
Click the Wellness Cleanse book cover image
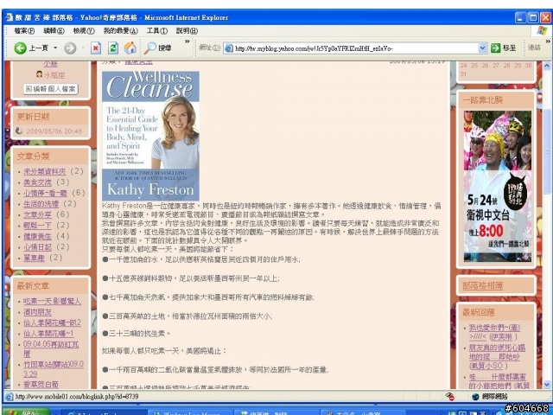(150, 136)
